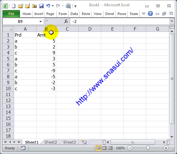Image resolution: width=177 pixels, height=154 pixels.
Task: Switch to the Review ribbon tab
Action: (x=86, y=14)
